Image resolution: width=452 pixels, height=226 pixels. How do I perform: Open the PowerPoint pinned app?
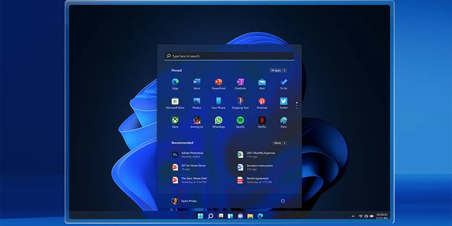[x=218, y=84]
